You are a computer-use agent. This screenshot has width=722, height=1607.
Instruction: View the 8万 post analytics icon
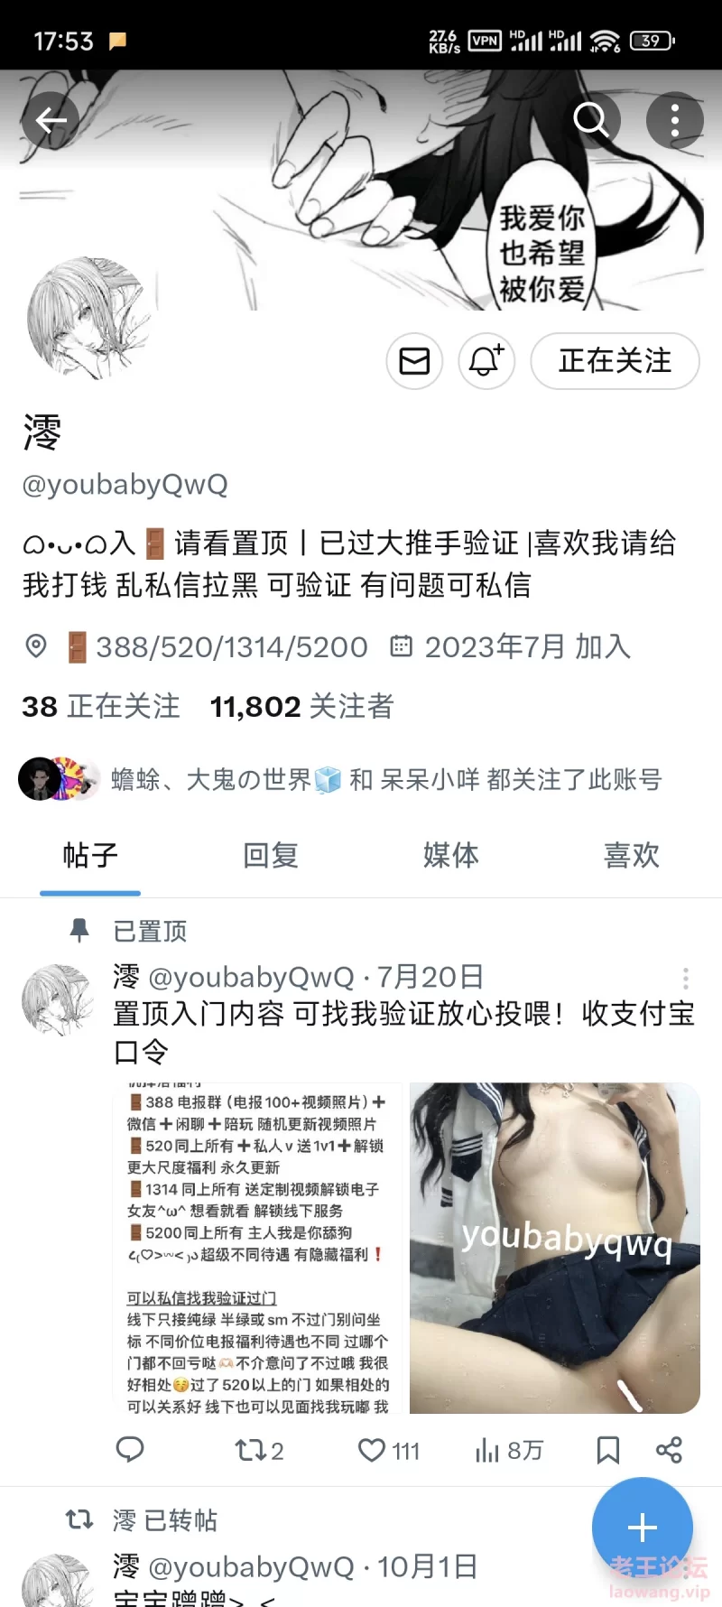coord(508,1451)
